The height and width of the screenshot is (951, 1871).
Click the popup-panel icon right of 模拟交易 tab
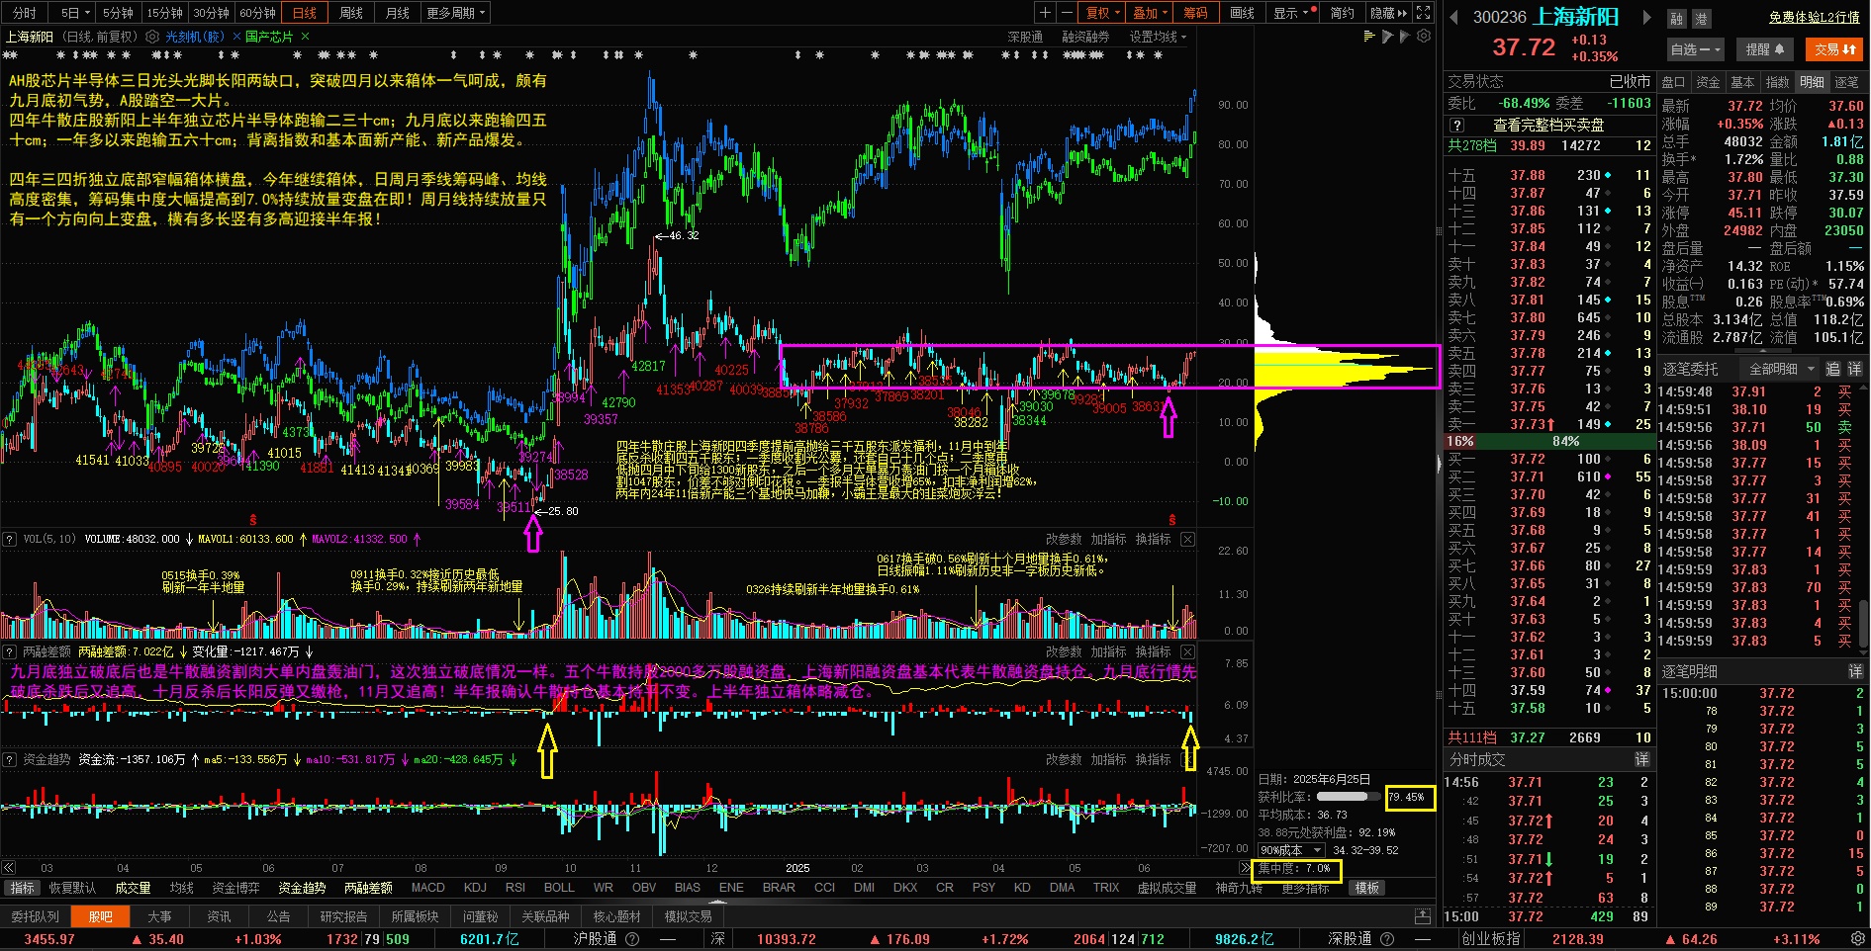1423,916
